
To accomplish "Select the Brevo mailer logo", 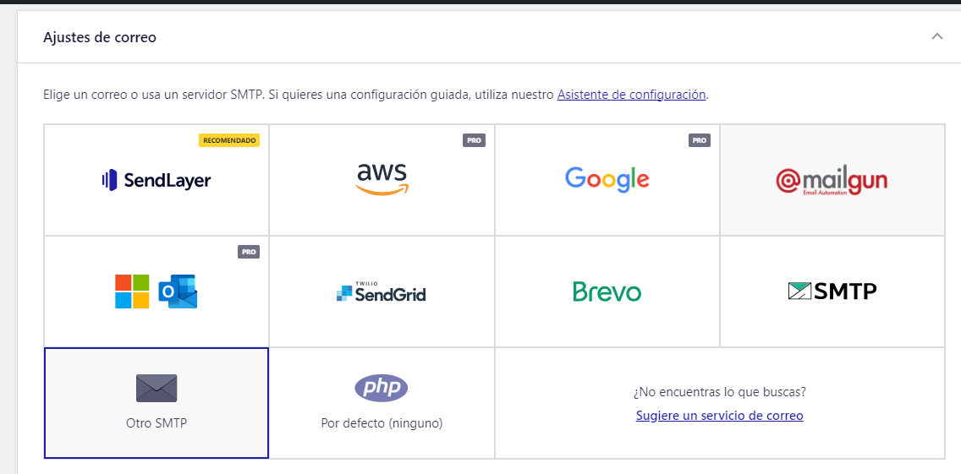I will point(607,291).
